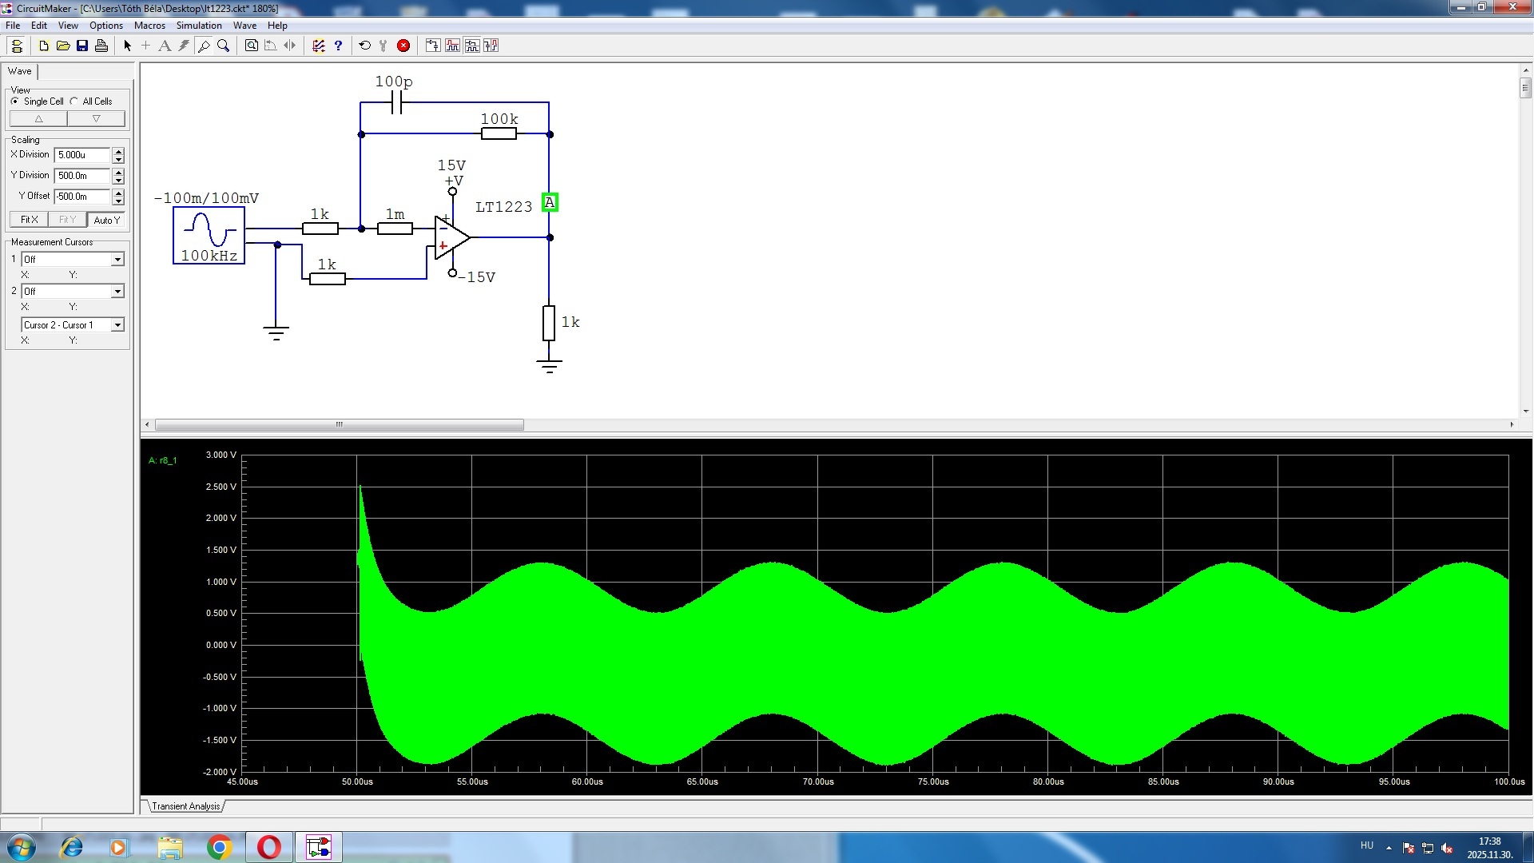Image resolution: width=1534 pixels, height=863 pixels.
Task: Toggle the Auto Y button
Action: 107,220
